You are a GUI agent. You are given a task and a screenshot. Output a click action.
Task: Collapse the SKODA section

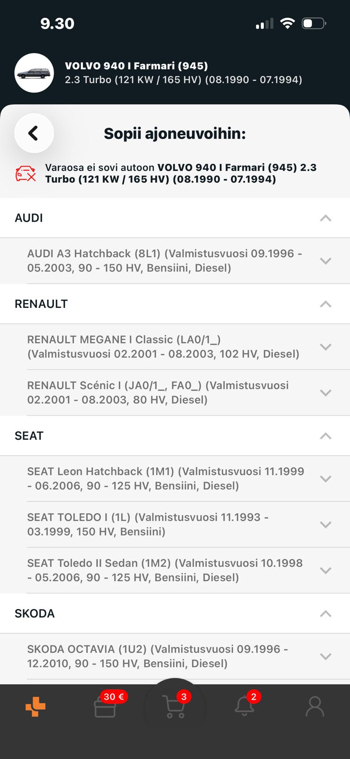[325, 614]
